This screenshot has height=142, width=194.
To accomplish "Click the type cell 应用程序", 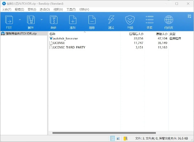I will pyautogui.click(x=175, y=39).
